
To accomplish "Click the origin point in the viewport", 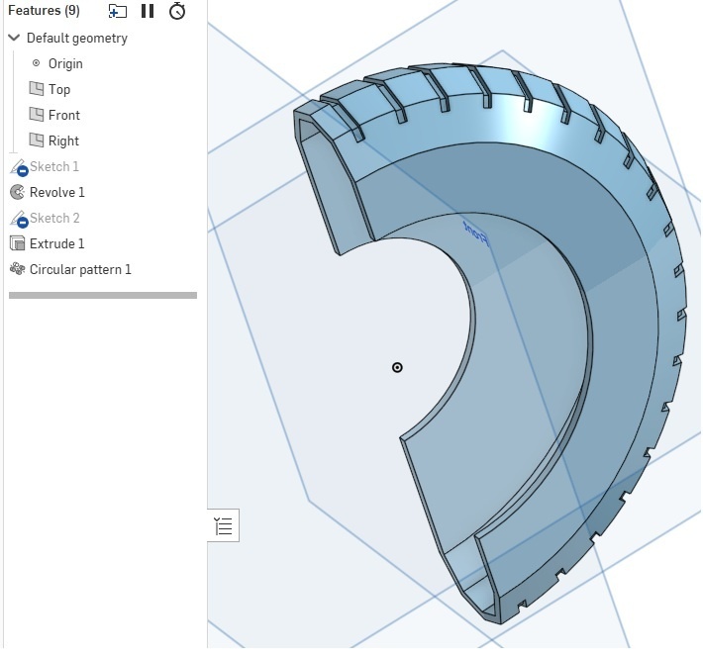I will pyautogui.click(x=397, y=367).
